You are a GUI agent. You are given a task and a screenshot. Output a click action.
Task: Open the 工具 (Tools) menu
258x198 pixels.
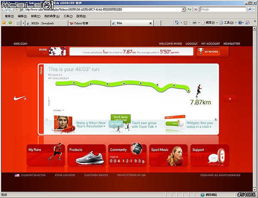[68, 16]
